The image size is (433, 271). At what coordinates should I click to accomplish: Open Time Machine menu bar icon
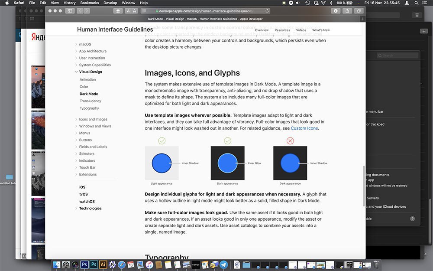[307, 3]
